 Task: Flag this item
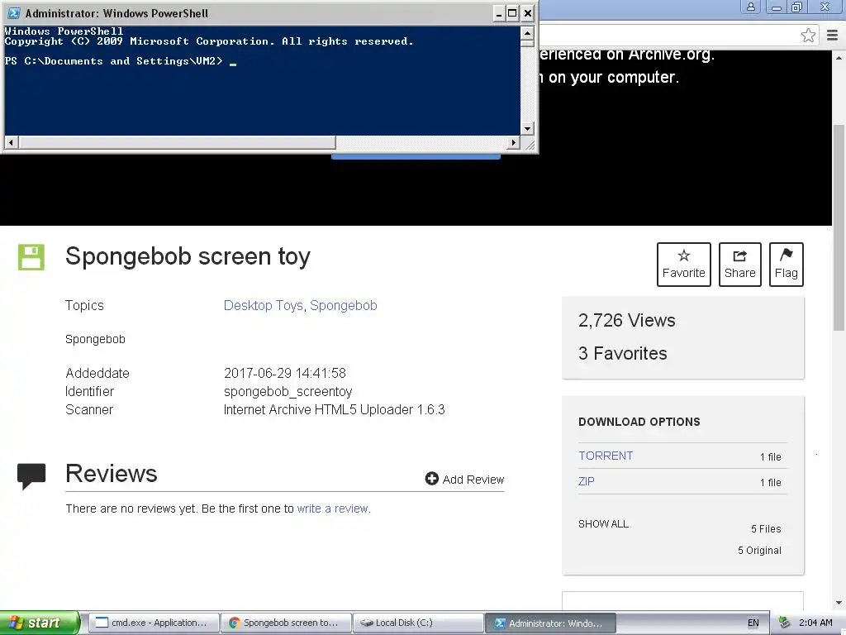787,264
